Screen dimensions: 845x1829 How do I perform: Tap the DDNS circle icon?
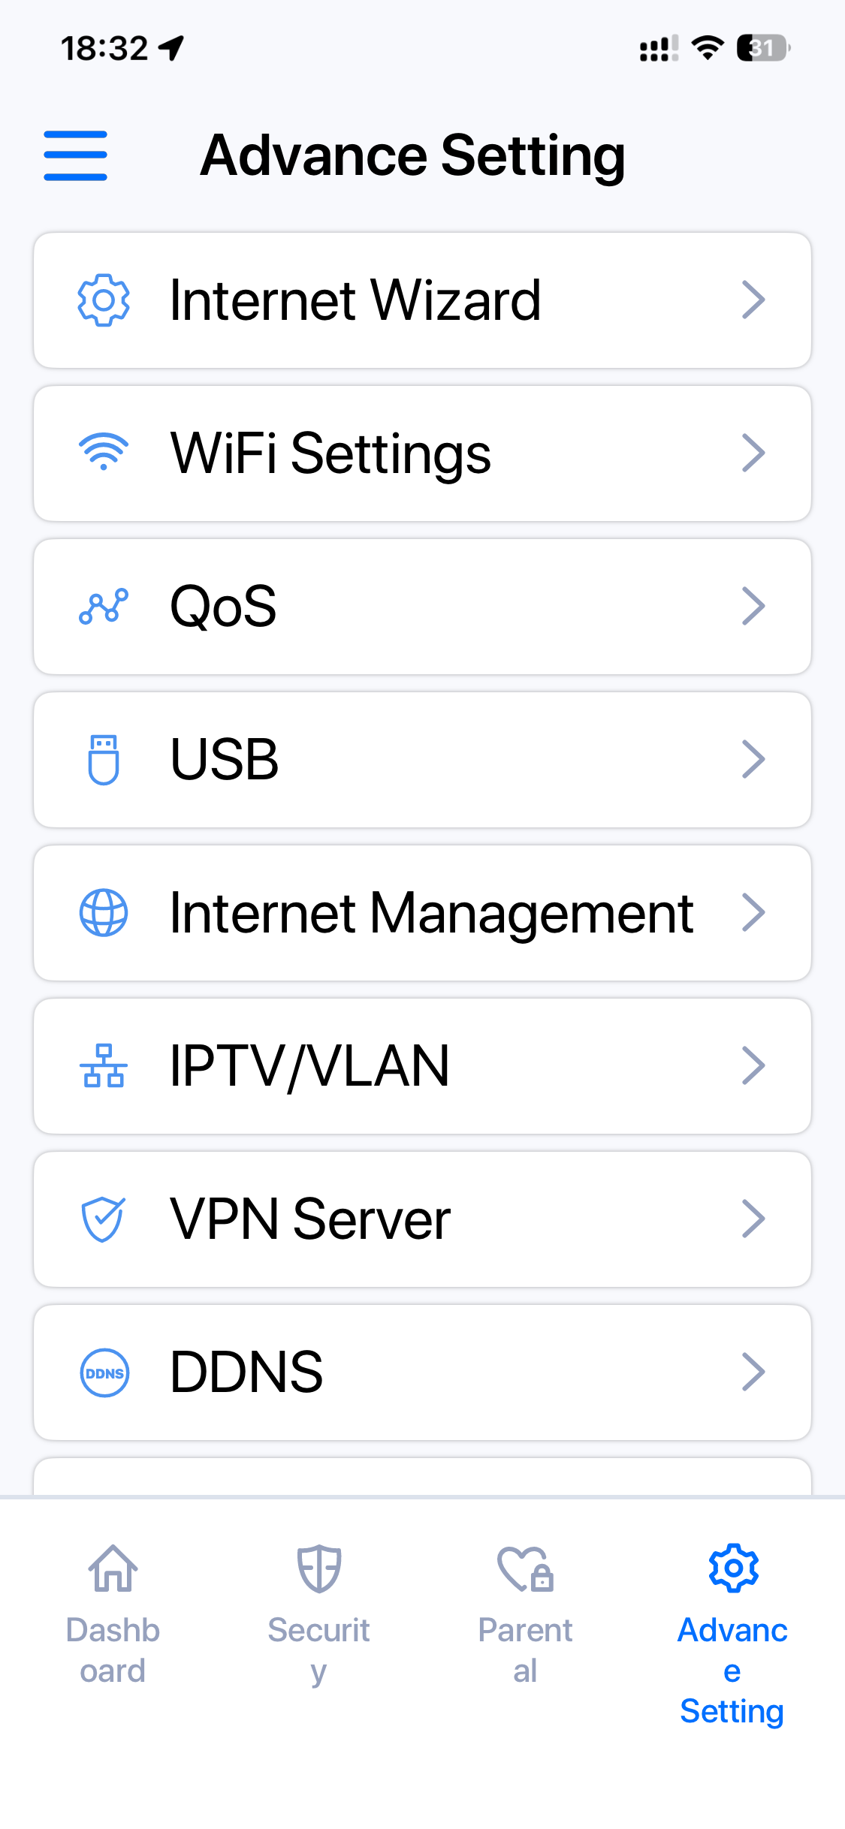click(x=104, y=1373)
